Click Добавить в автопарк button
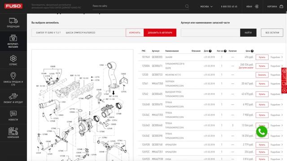287x161 pixels. (160, 33)
